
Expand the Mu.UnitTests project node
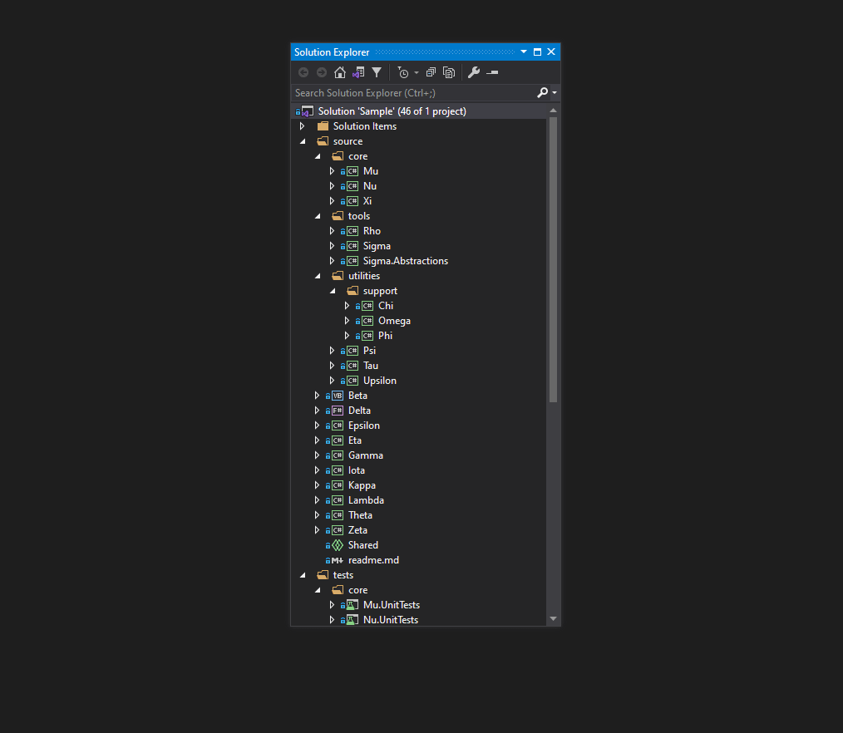(x=332, y=604)
